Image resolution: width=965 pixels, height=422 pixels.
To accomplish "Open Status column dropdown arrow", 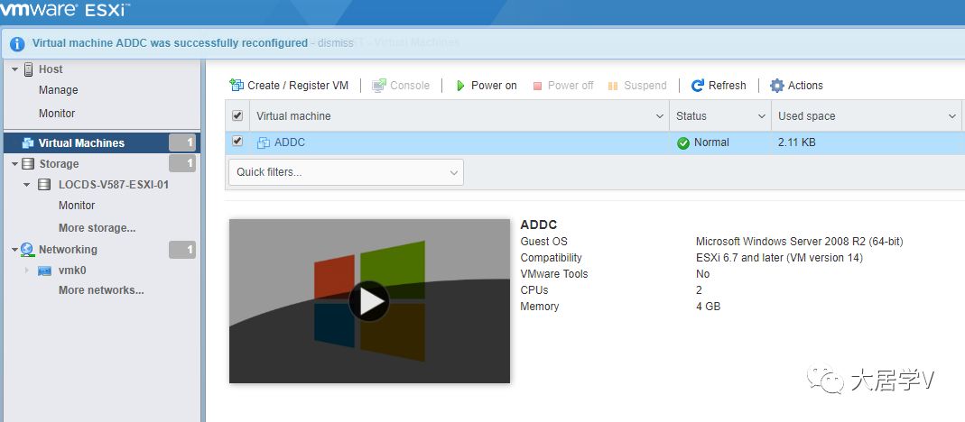I will pyautogui.click(x=761, y=116).
